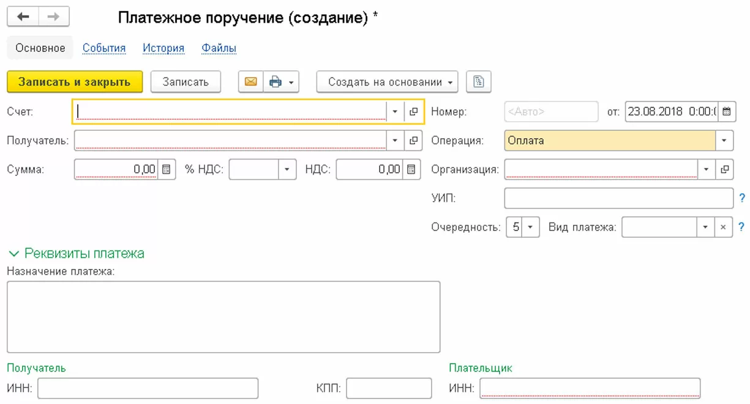Switch to the Файлы tab

(x=219, y=48)
